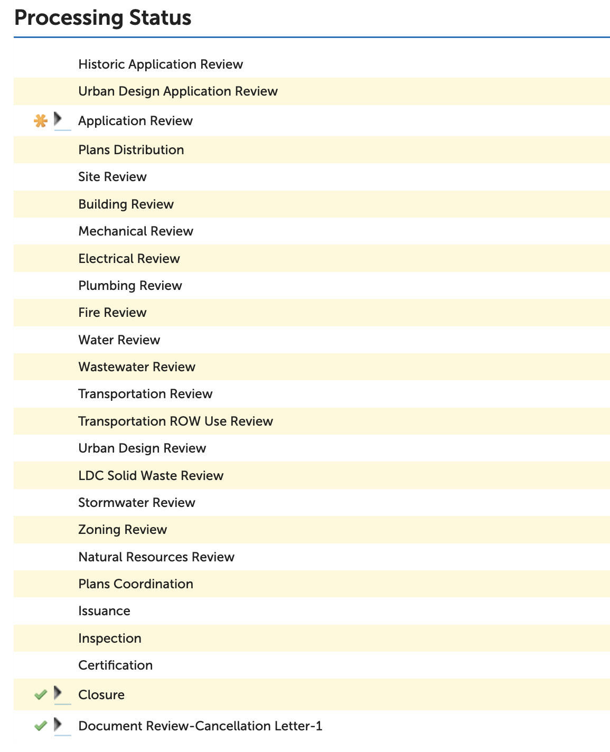Click the orange asterisk status icon beside Application Review
The image size is (610, 752).
click(41, 121)
